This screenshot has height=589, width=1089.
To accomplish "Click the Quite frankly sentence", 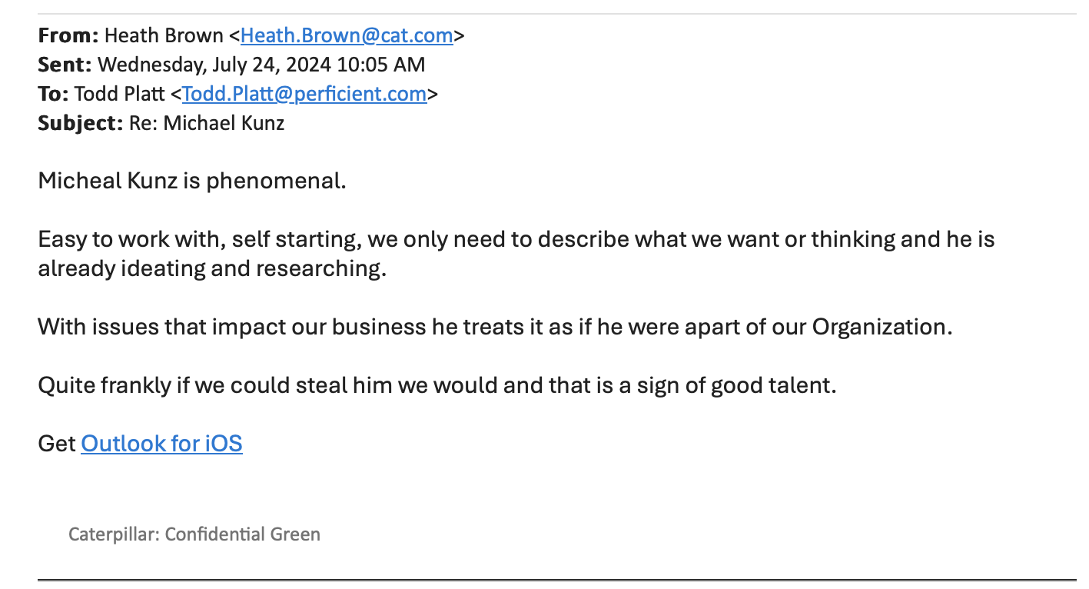I will point(437,385).
